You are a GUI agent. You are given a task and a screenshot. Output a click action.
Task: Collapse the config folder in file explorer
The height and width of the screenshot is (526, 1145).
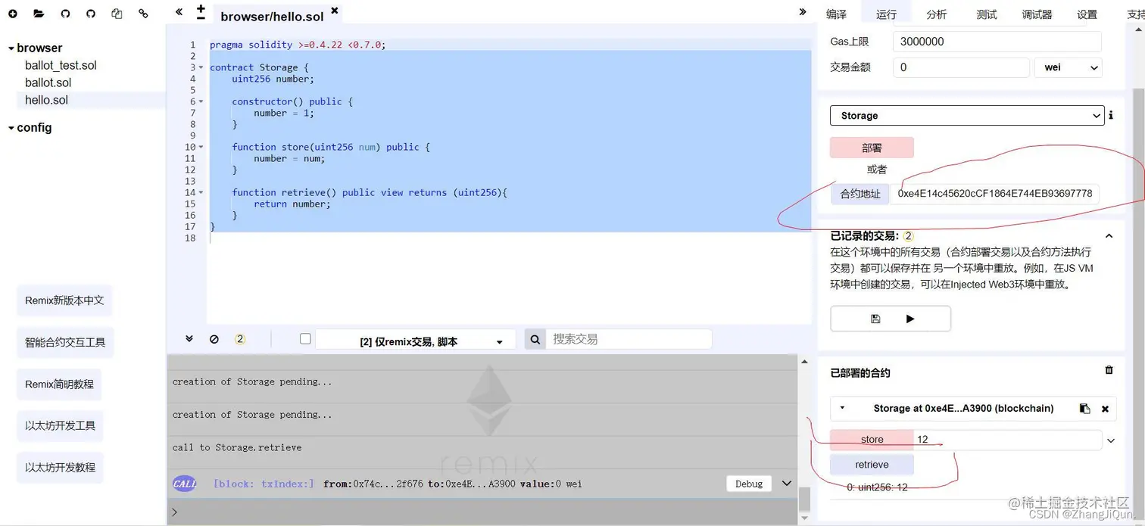coord(11,128)
